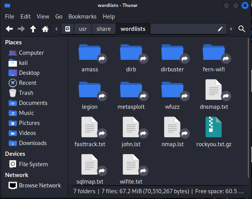Select the amass folder icon
This screenshot has width=252, height=199.
90,52
